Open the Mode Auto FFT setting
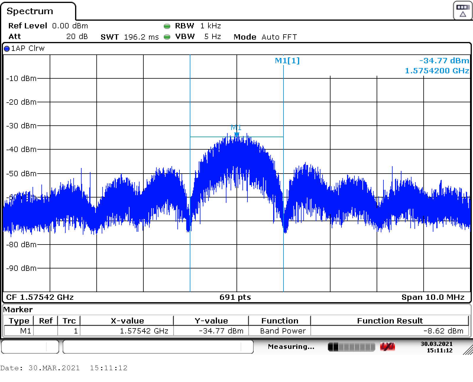Image resolution: width=473 pixels, height=382 pixels. (x=265, y=37)
